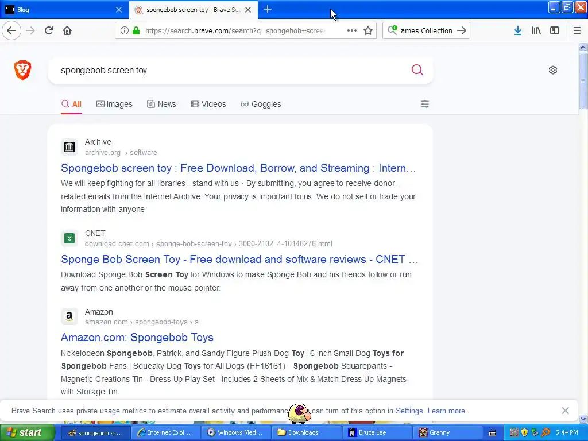Viewport: 588px width, 441px height.
Task: Click the 5:44 PM system clock
Action: click(567, 432)
